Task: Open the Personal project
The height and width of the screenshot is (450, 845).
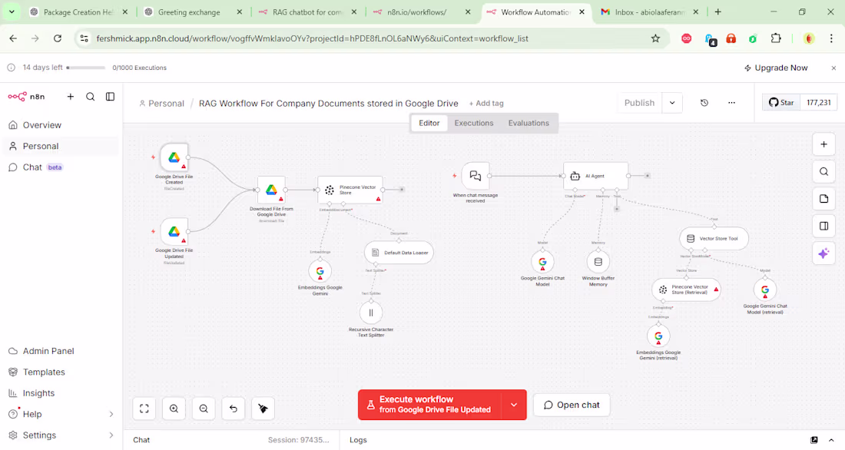Action: tap(61, 146)
